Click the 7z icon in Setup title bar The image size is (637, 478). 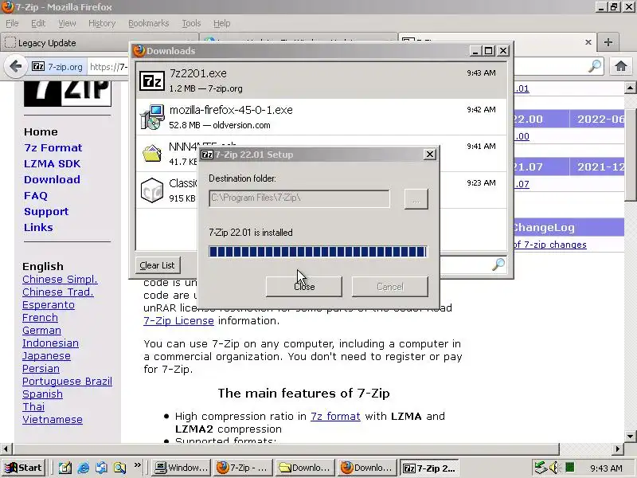[x=207, y=155]
